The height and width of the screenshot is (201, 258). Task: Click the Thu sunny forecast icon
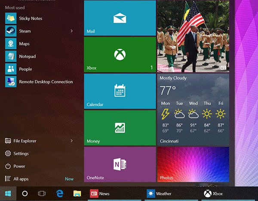(207, 114)
